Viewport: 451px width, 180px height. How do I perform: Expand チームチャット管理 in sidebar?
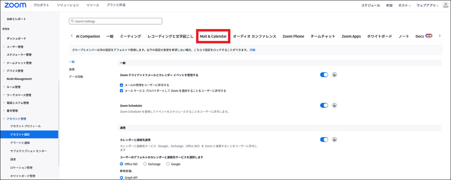(x=4, y=63)
